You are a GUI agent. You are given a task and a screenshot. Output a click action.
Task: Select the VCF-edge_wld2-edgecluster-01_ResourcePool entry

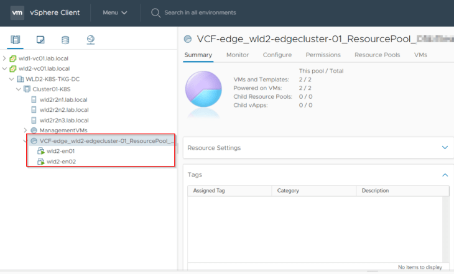coord(107,141)
